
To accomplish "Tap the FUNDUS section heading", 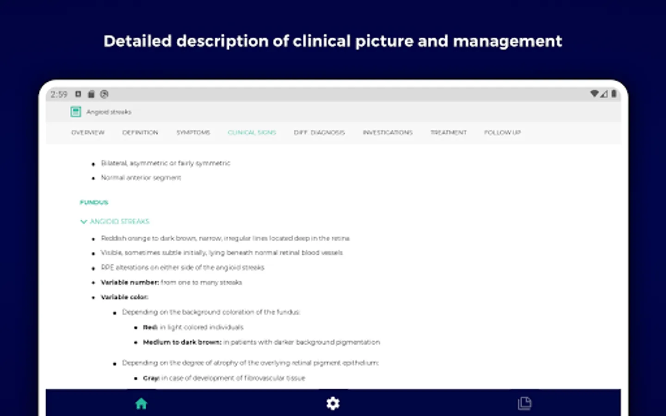I will 94,202.
